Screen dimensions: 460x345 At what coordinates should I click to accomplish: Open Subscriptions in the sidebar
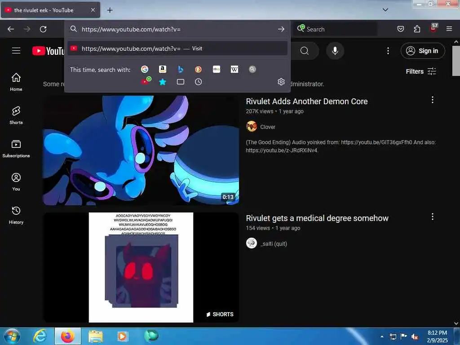pyautogui.click(x=16, y=149)
